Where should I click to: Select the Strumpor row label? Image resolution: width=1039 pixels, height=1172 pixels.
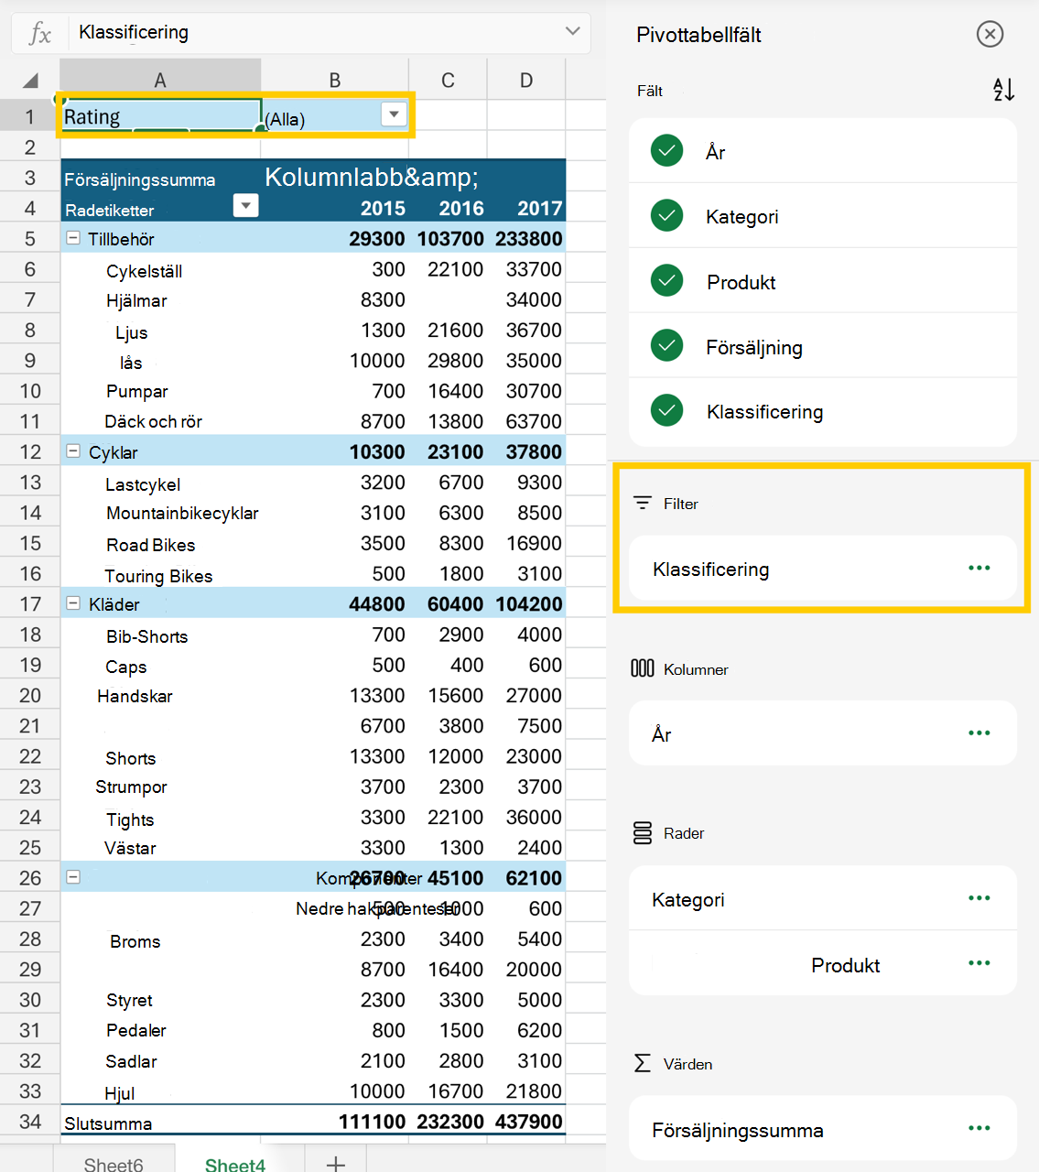pos(131,787)
